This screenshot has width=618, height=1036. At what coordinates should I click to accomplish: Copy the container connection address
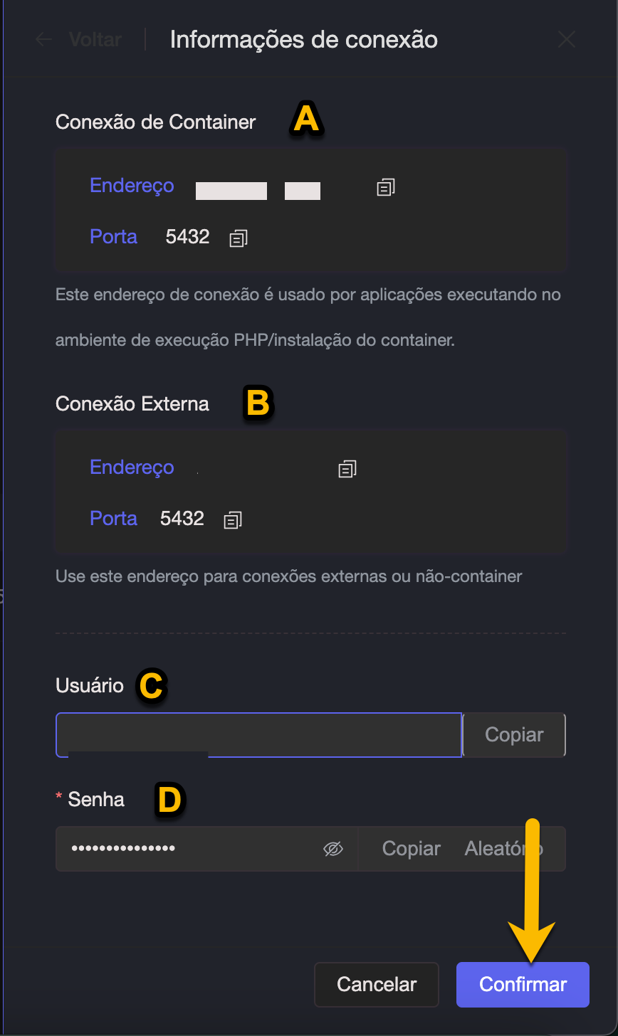pyautogui.click(x=386, y=187)
